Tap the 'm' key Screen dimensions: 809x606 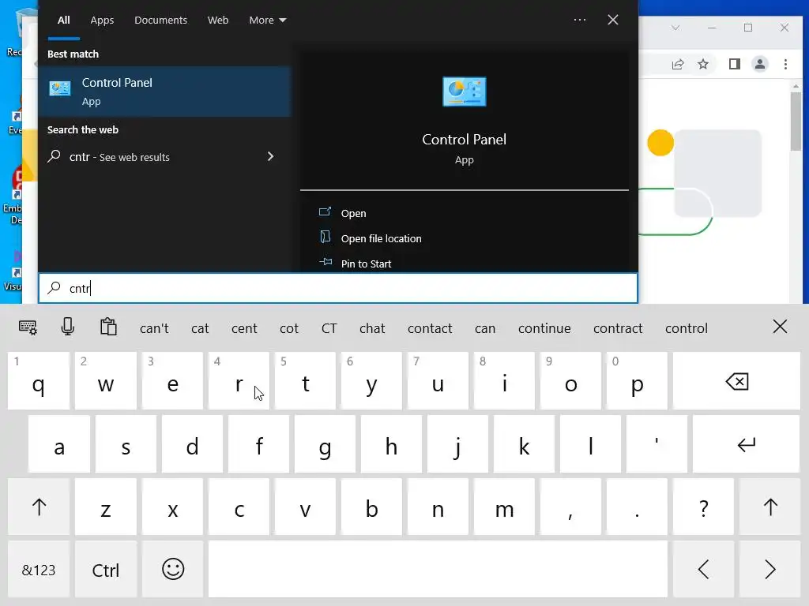coord(504,507)
